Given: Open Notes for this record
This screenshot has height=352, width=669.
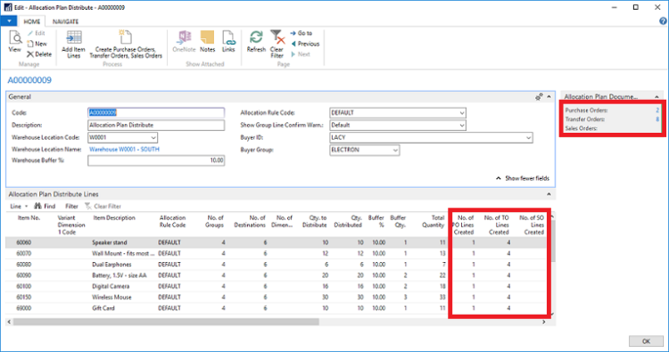Looking at the screenshot, I should point(207,42).
